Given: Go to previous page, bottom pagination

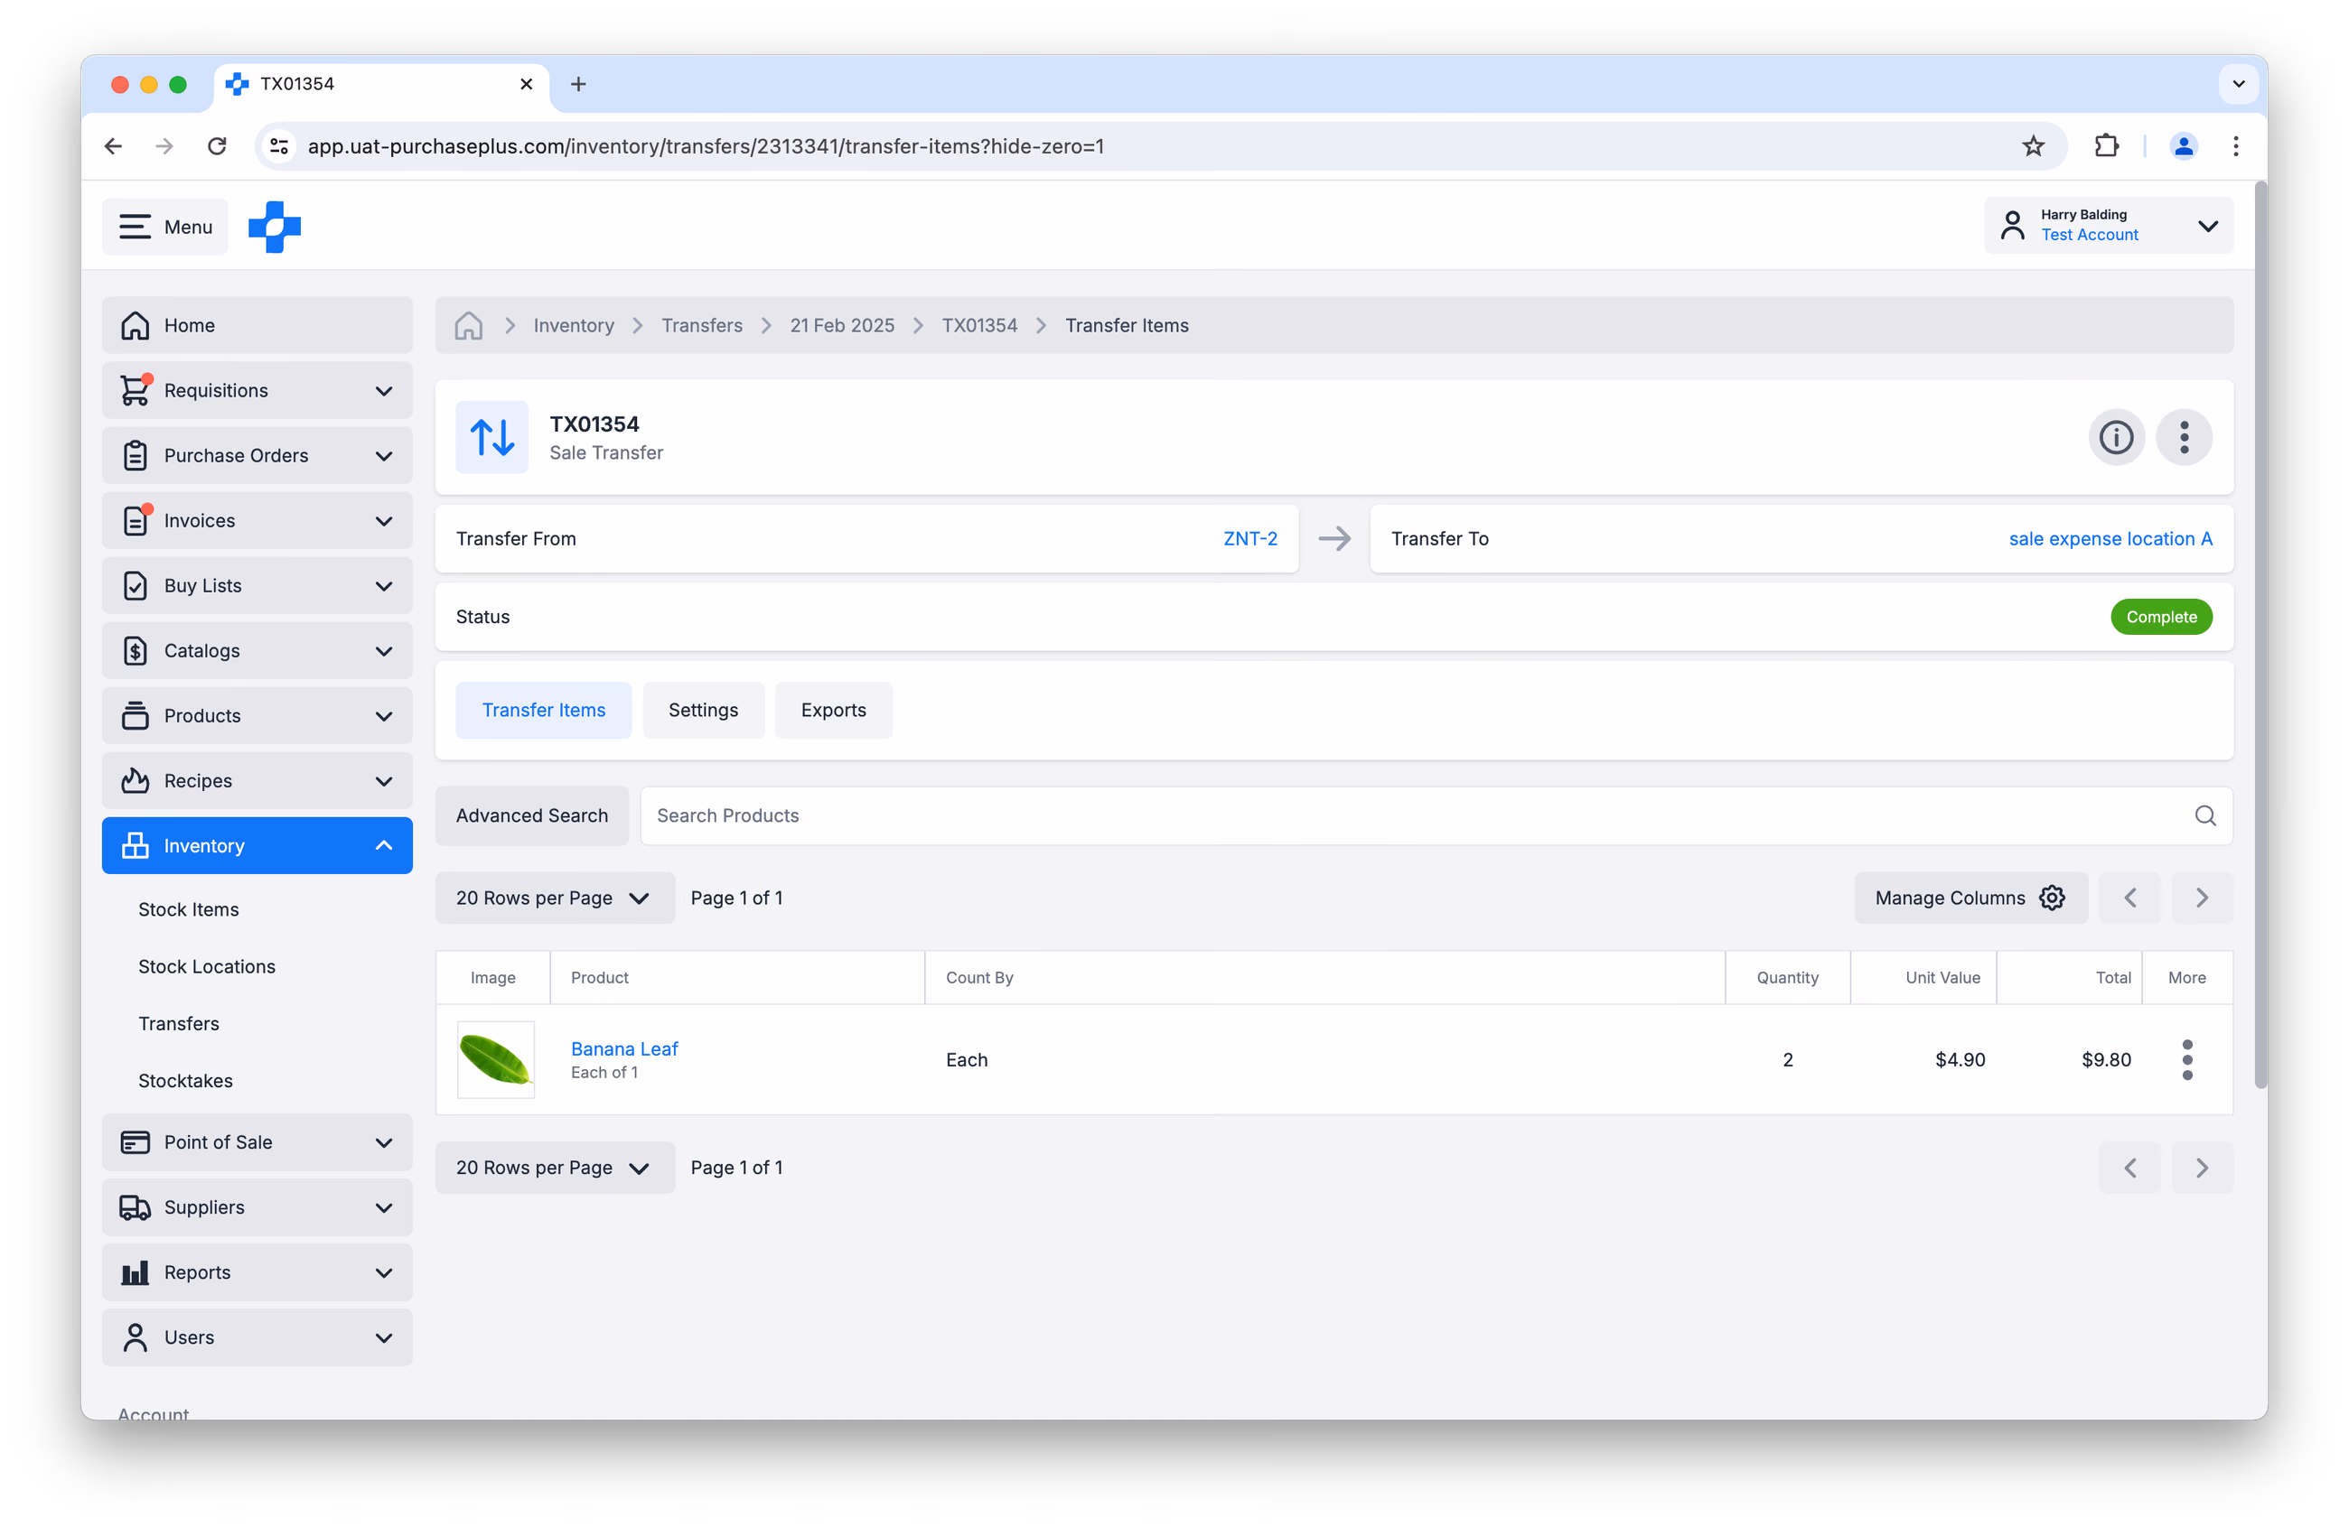Looking at the screenshot, I should tap(2129, 1168).
